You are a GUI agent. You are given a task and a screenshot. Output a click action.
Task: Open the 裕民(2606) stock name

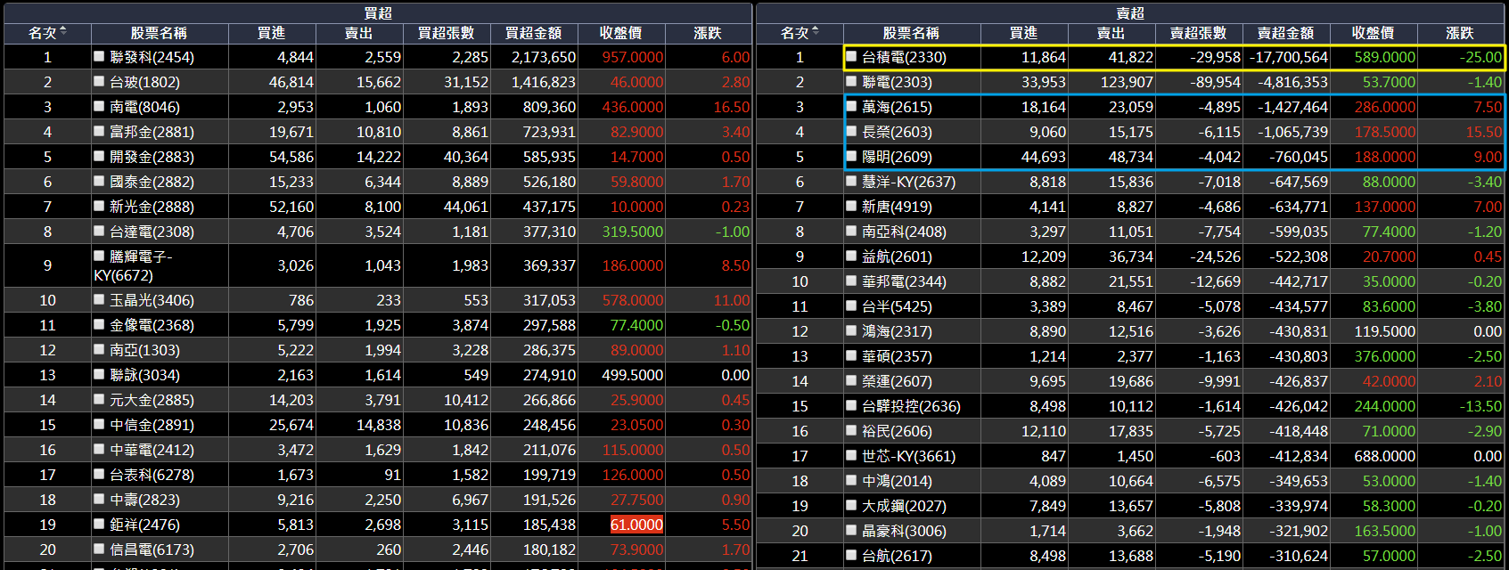pyautogui.click(x=897, y=431)
